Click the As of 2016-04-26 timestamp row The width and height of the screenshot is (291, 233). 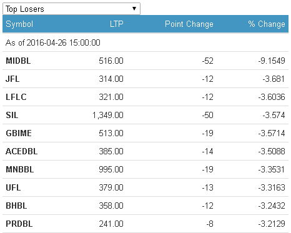145,42
